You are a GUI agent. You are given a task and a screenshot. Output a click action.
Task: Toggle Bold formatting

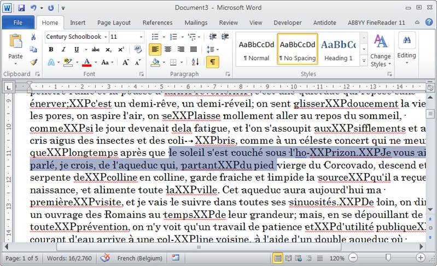coord(50,49)
